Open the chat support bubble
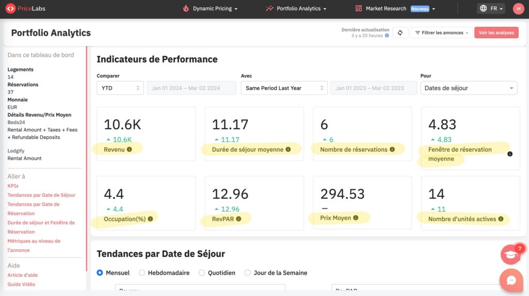 point(511,281)
